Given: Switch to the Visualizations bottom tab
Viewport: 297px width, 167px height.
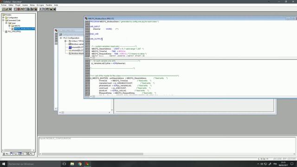Looking at the screenshot, I should coord(22,154).
